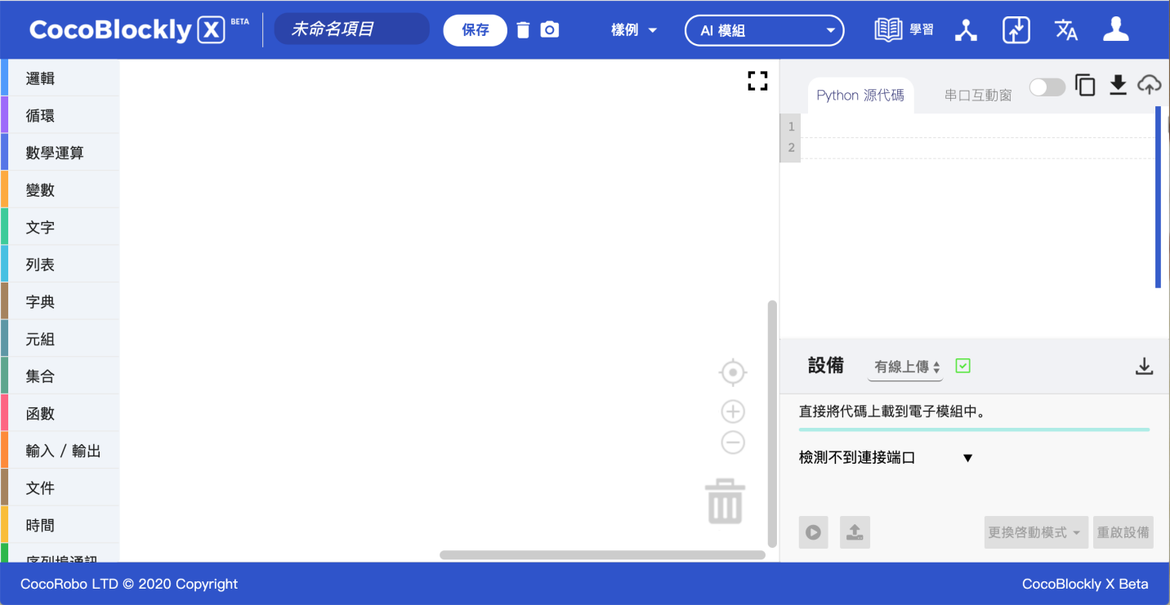The image size is (1170, 605).
Task: Open the language translation icon
Action: (x=1066, y=30)
